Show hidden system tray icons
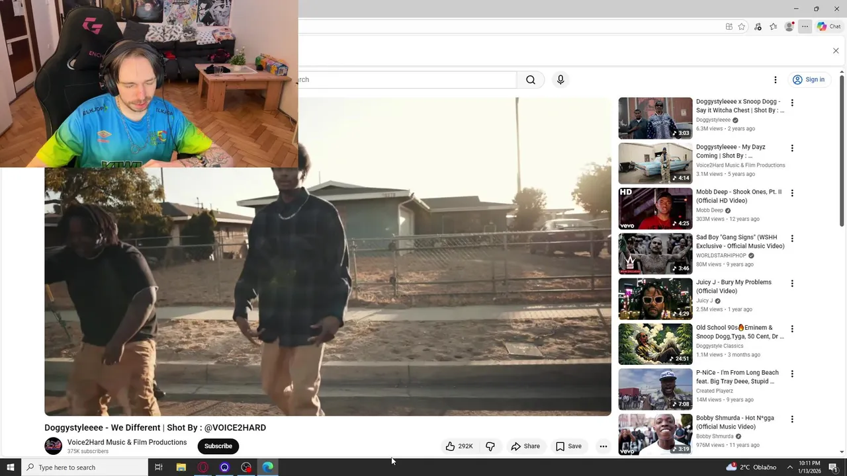Screen dimensions: 847x476 click(789, 467)
